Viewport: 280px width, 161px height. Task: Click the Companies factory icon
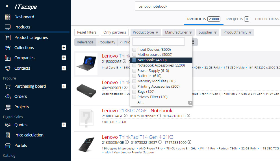(x=8, y=58)
